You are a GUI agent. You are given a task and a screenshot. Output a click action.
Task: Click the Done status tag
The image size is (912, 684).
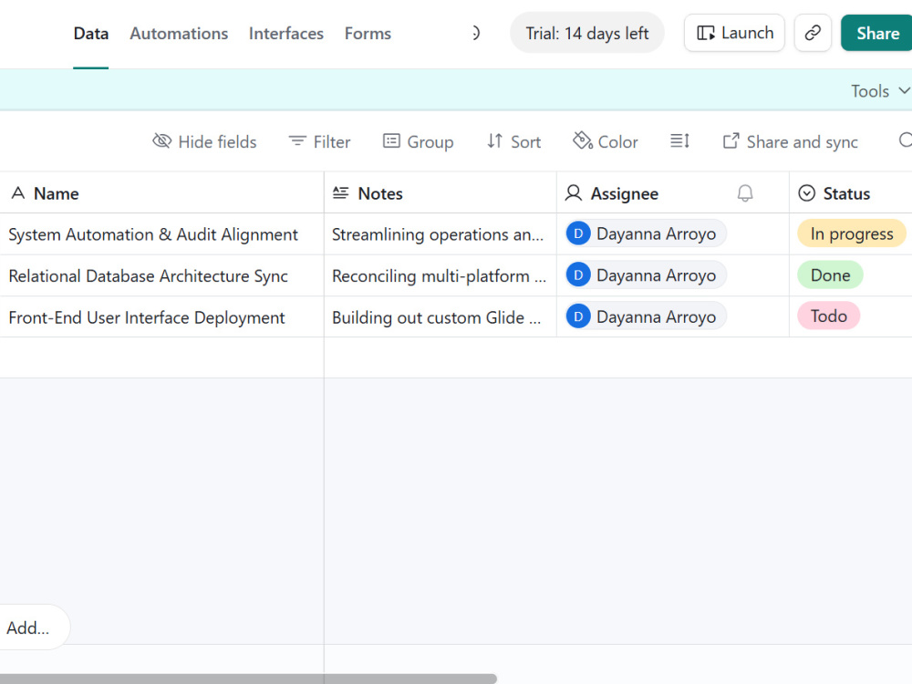[x=830, y=275]
